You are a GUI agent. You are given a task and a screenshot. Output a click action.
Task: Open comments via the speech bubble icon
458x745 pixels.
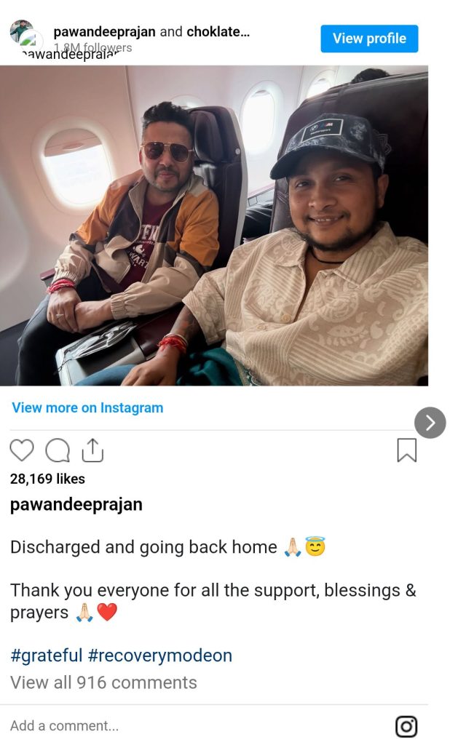58,450
